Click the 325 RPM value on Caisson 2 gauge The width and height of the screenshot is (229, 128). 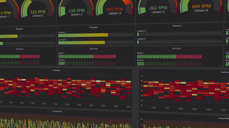[38, 12]
